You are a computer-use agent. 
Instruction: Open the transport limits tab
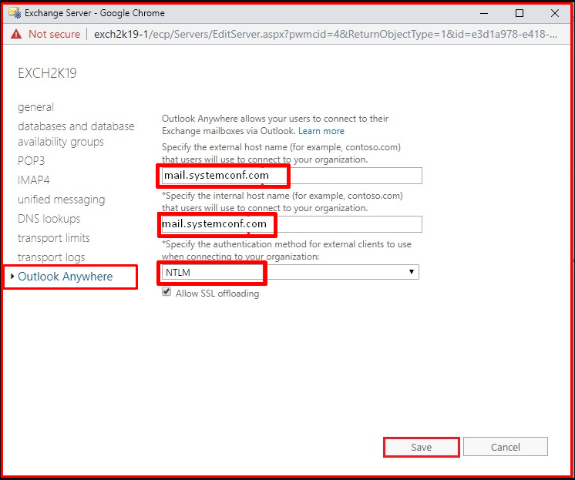coord(53,238)
